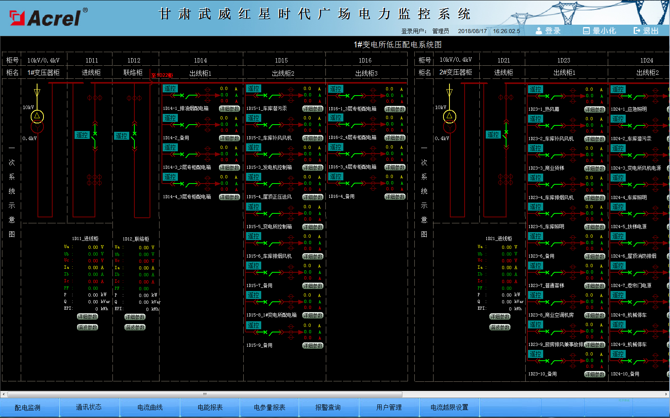This screenshot has width=670, height=418.
Task: Click the 登录用户 管理员 text
Action: [425, 31]
